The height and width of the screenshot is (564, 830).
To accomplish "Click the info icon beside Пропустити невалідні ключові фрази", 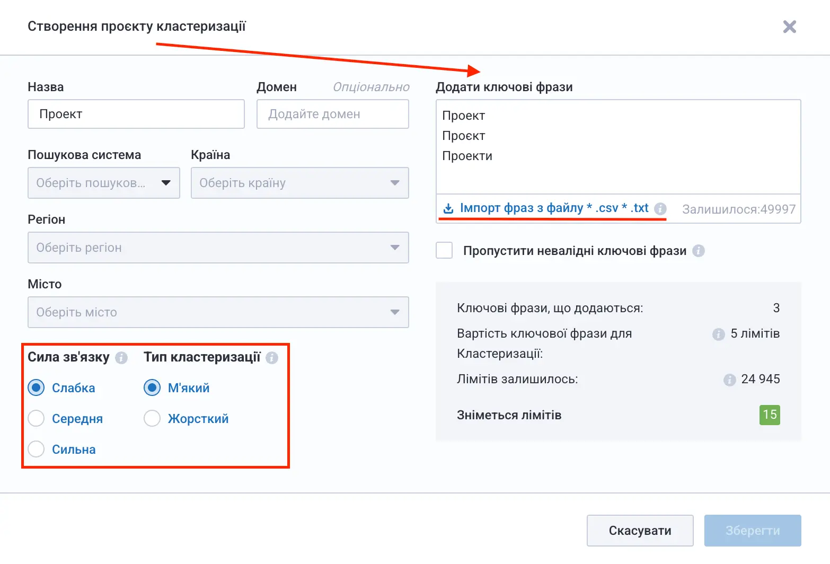I will [x=699, y=251].
